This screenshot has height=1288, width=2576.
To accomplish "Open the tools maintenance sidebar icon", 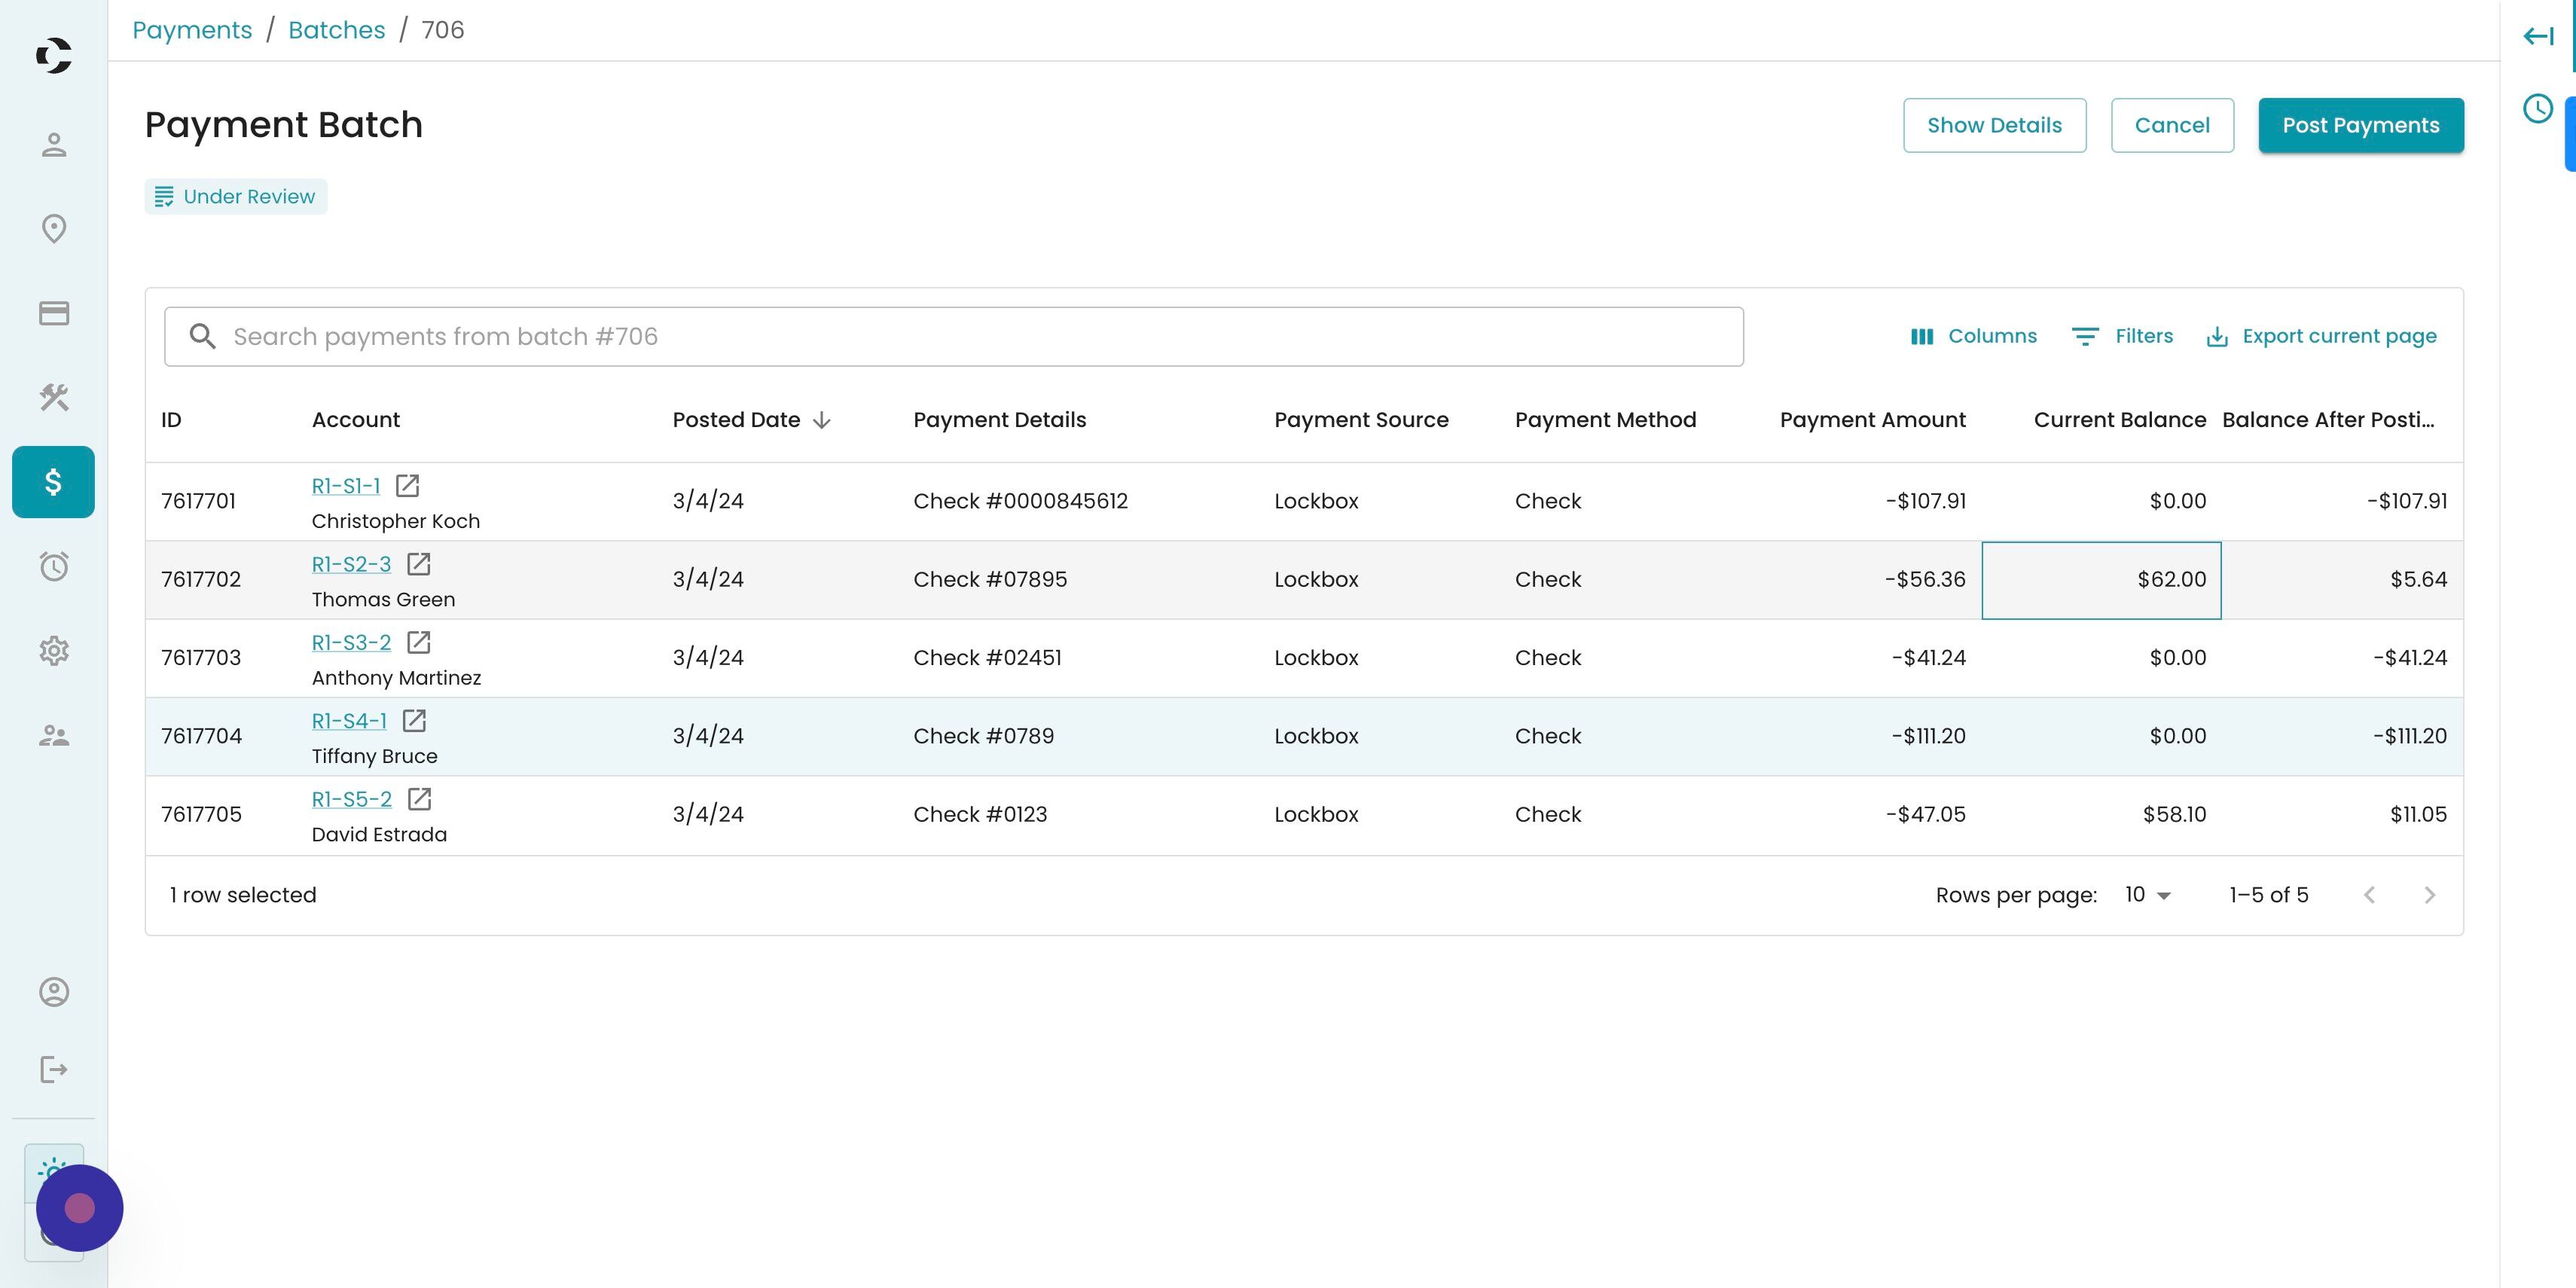I will point(54,397).
